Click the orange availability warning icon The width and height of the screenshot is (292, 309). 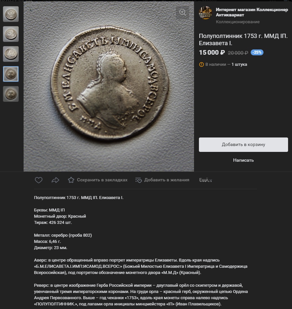[202, 64]
